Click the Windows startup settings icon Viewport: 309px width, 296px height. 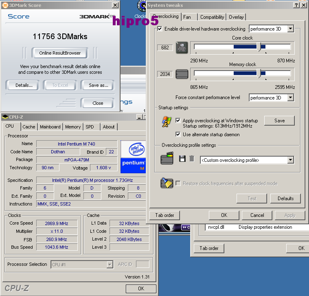click(x=167, y=122)
